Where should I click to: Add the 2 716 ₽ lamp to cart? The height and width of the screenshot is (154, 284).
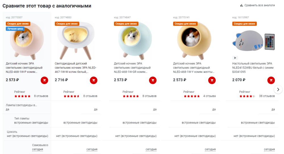pyautogui.click(x=94, y=80)
